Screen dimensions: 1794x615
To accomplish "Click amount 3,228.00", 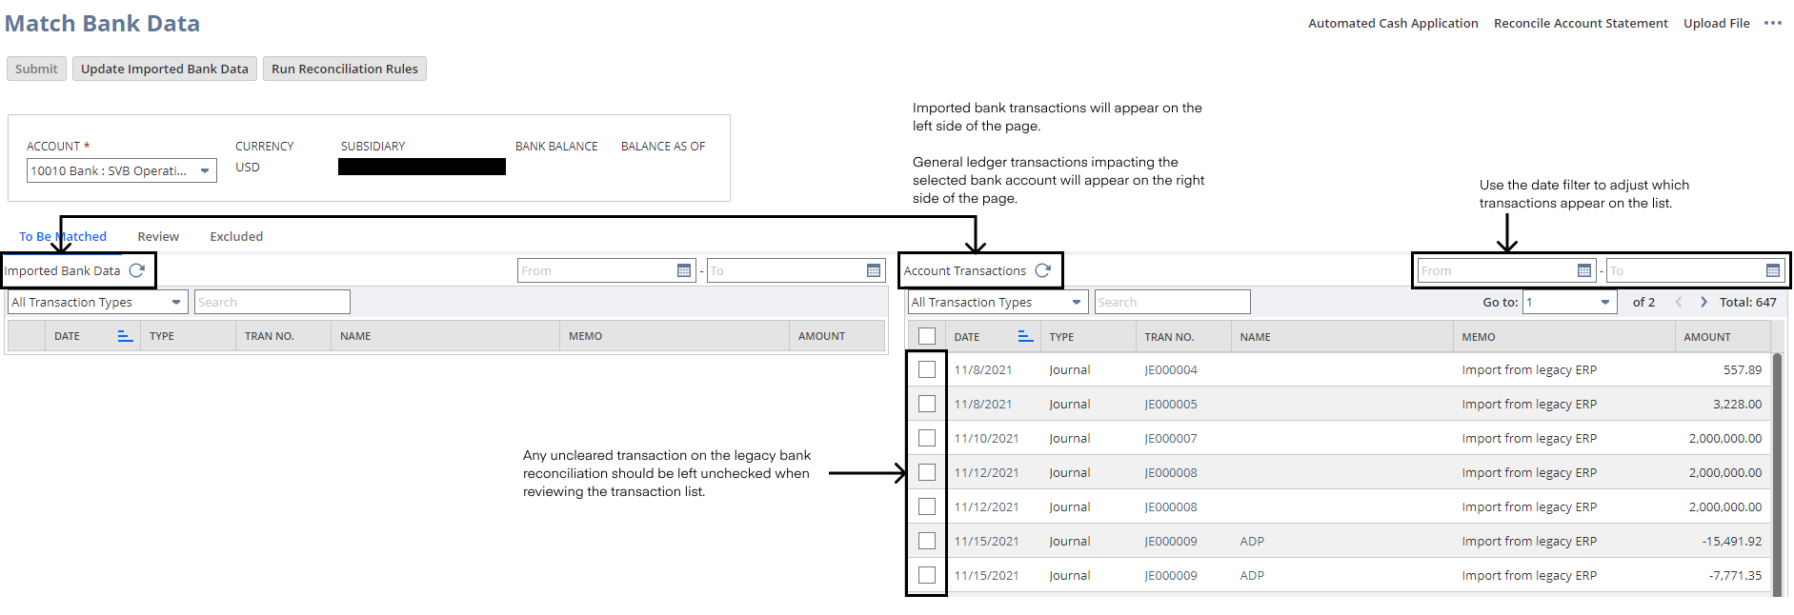I will tap(1737, 404).
